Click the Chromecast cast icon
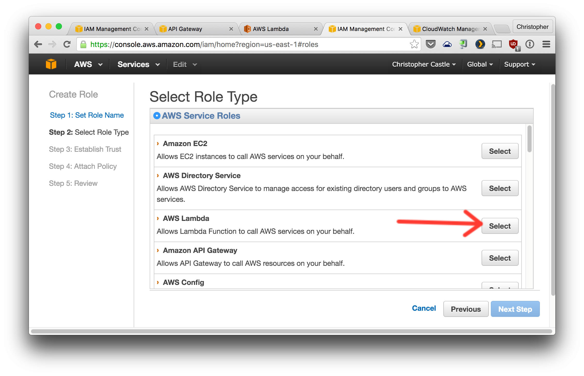The height and width of the screenshot is (376, 584). point(497,44)
